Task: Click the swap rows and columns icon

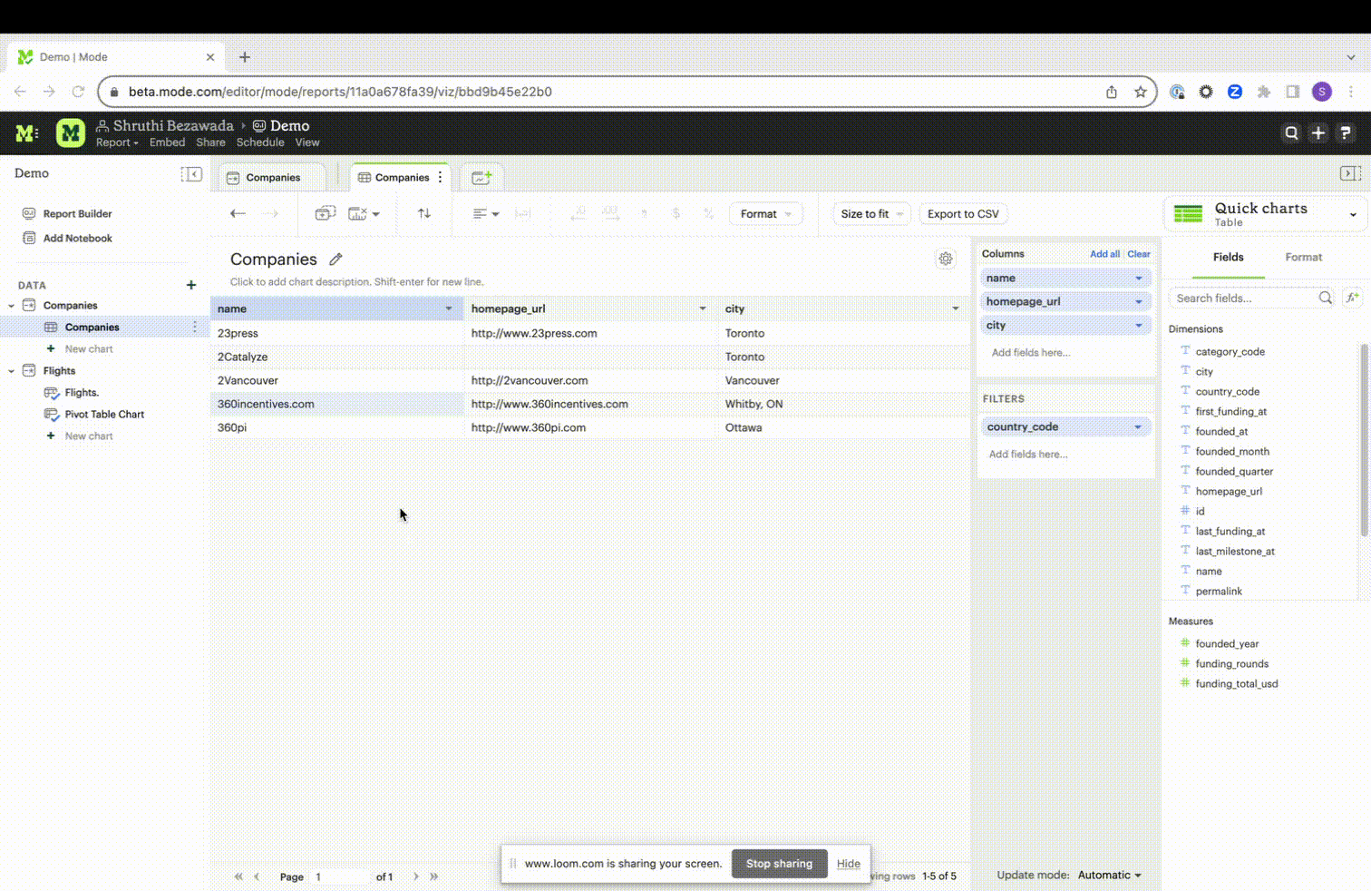Action: (x=424, y=214)
